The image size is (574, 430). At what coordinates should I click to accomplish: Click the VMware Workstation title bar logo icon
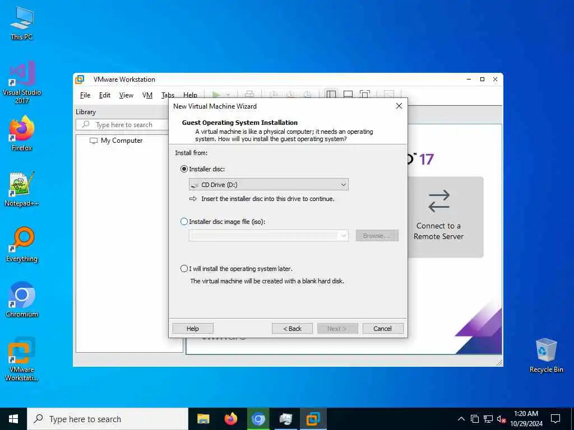point(80,80)
